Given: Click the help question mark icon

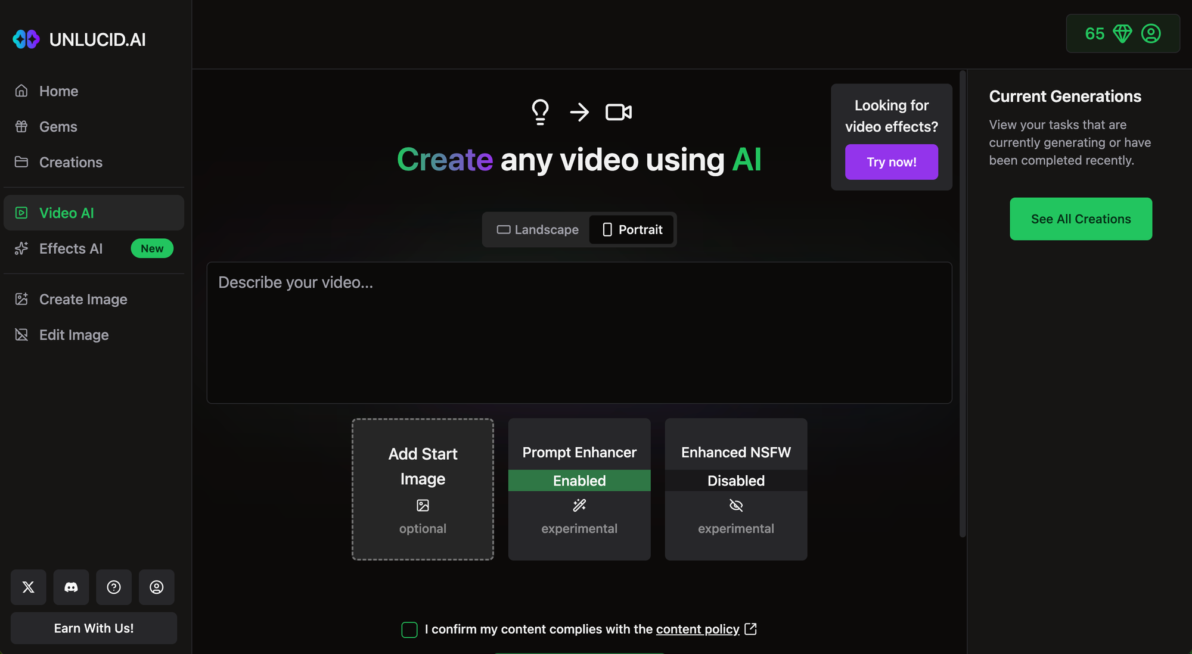Looking at the screenshot, I should (114, 587).
